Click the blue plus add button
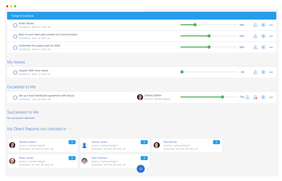This screenshot has width=282, height=181. (141, 169)
